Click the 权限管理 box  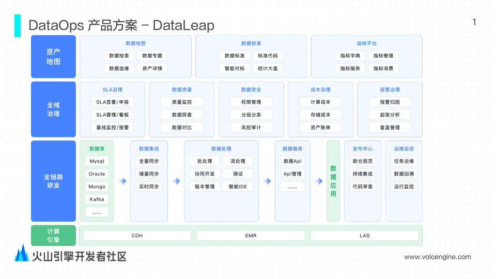(251, 102)
